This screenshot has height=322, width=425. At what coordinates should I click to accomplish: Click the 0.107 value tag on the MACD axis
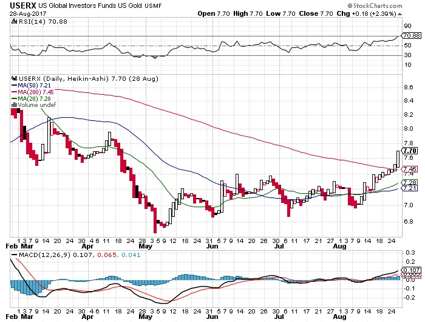click(412, 270)
